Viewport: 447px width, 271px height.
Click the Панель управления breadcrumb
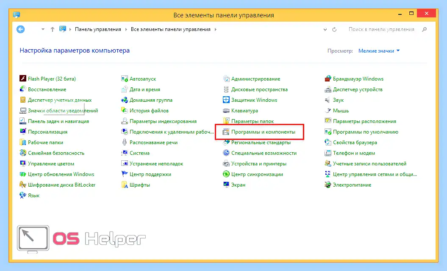(x=98, y=29)
